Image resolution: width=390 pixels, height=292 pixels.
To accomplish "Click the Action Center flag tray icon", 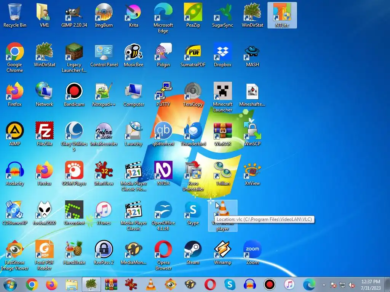I will coord(333,285).
